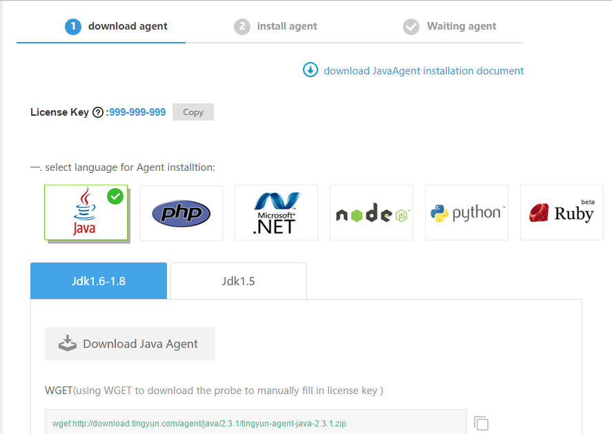Open download JavaAgent installation document link

click(423, 71)
